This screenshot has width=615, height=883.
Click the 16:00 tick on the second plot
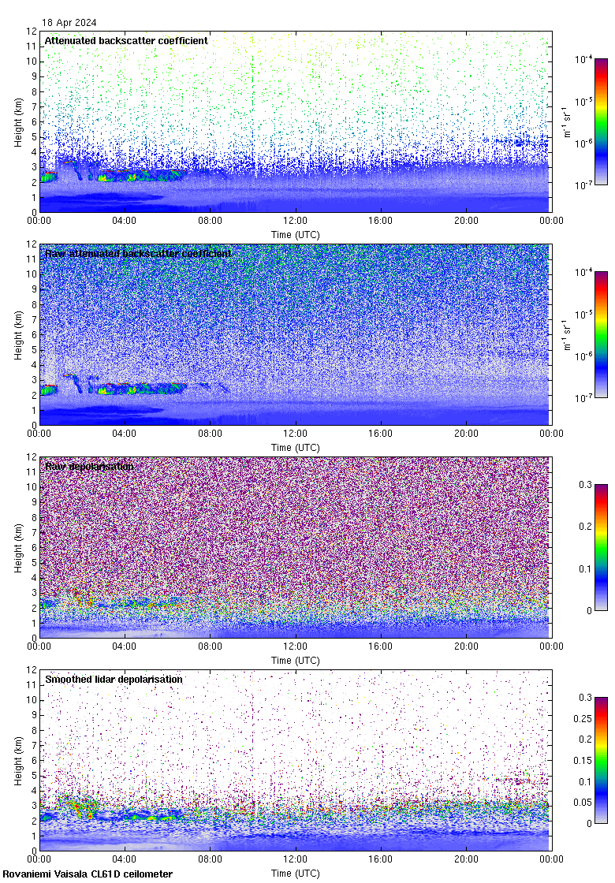381,434
